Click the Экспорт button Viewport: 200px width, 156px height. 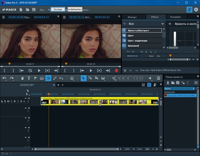click(x=58, y=10)
